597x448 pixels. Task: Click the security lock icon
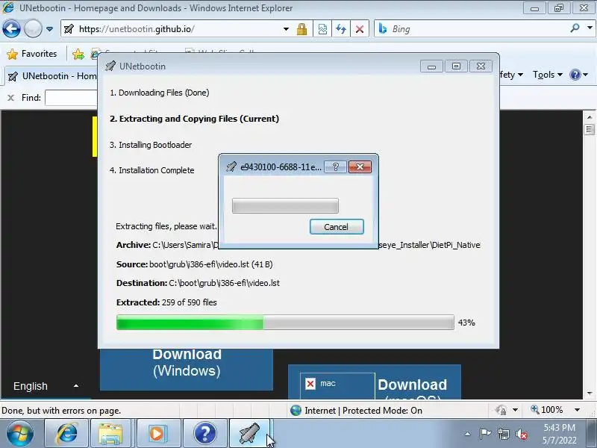pos(302,29)
